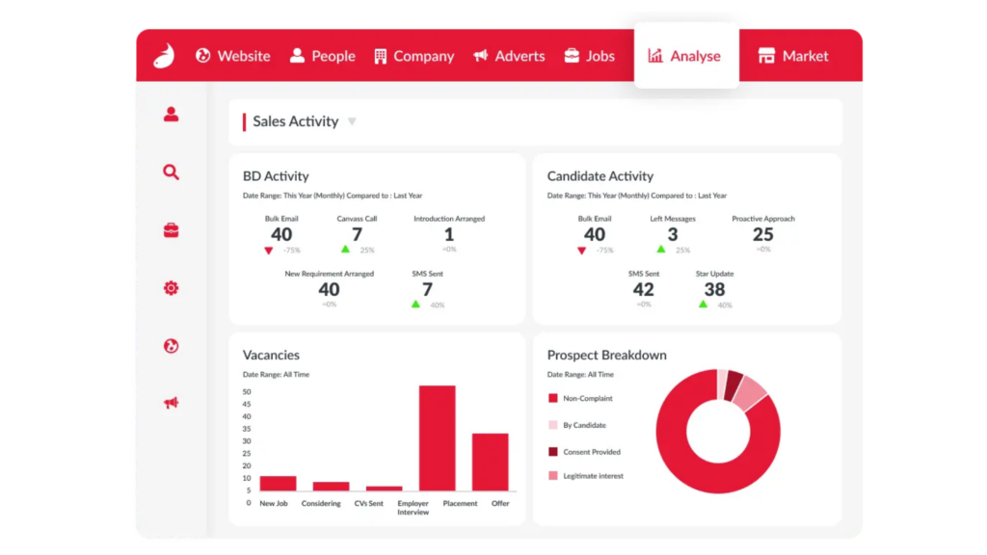Image resolution: width=987 pixels, height=555 pixels.
Task: Click the BD Activity Bulk Email value
Action: pyautogui.click(x=281, y=235)
